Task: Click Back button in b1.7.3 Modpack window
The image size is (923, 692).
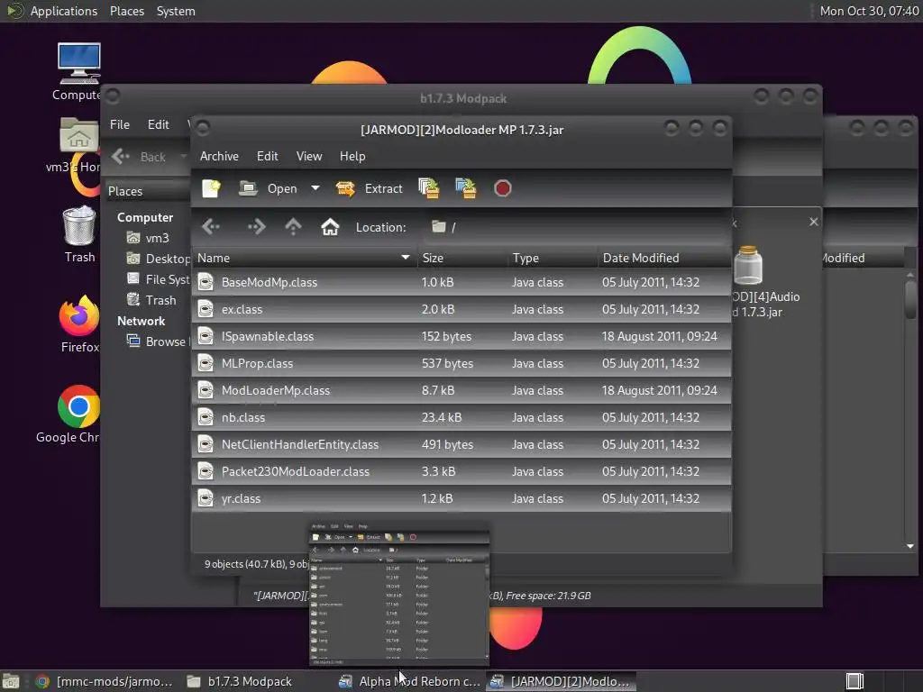Action: coord(140,157)
